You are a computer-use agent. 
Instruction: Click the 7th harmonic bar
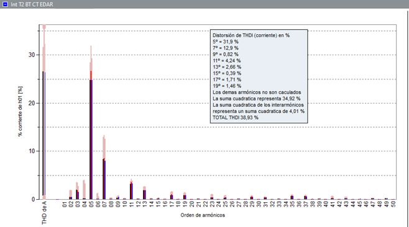104,167
